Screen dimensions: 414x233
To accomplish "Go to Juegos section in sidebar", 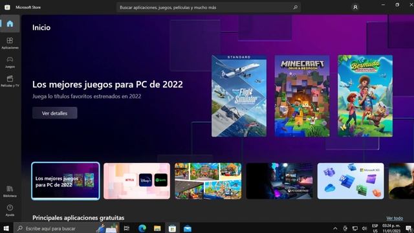I will pyautogui.click(x=10, y=62).
